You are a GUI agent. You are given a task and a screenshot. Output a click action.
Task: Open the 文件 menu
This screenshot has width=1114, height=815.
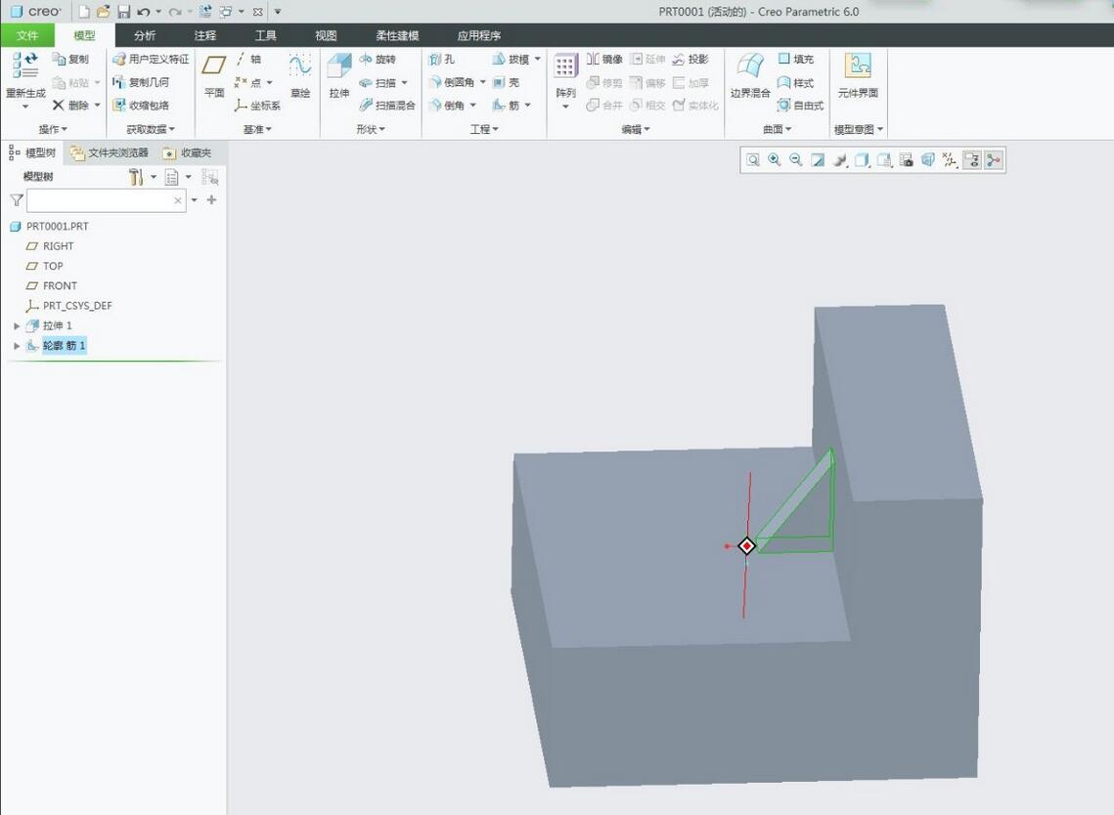(x=27, y=35)
